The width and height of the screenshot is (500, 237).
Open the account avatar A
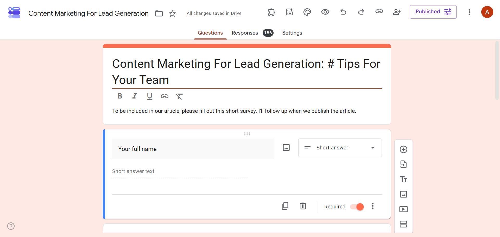487,12
